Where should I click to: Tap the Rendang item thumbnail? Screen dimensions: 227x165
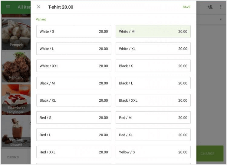[16, 67]
